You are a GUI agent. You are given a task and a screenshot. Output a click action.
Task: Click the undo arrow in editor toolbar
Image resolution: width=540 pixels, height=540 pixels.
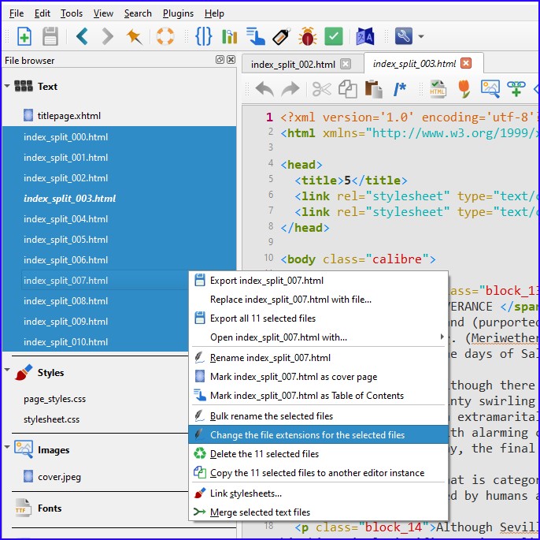pyautogui.click(x=264, y=89)
